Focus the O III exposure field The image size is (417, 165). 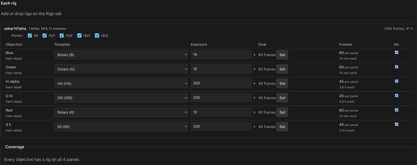point(221,98)
